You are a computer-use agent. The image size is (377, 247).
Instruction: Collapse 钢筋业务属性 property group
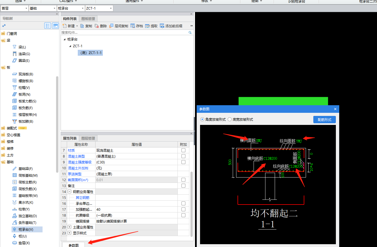coord(69,192)
